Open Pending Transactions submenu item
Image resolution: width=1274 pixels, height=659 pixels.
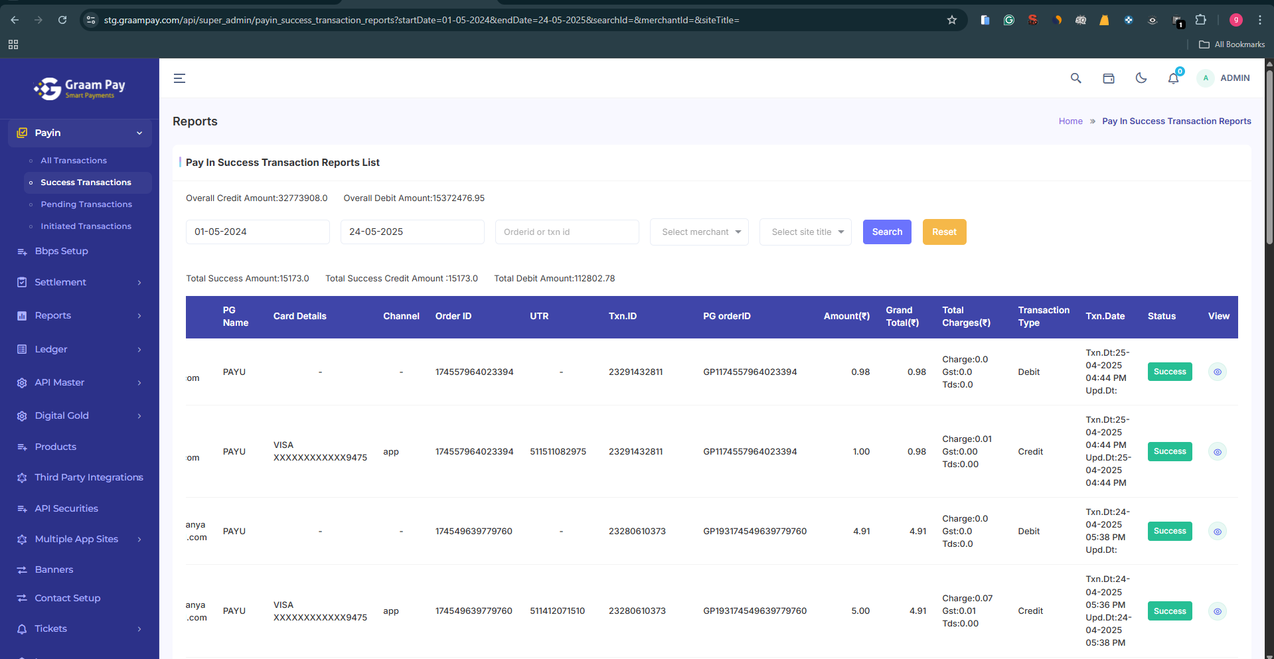pos(86,204)
